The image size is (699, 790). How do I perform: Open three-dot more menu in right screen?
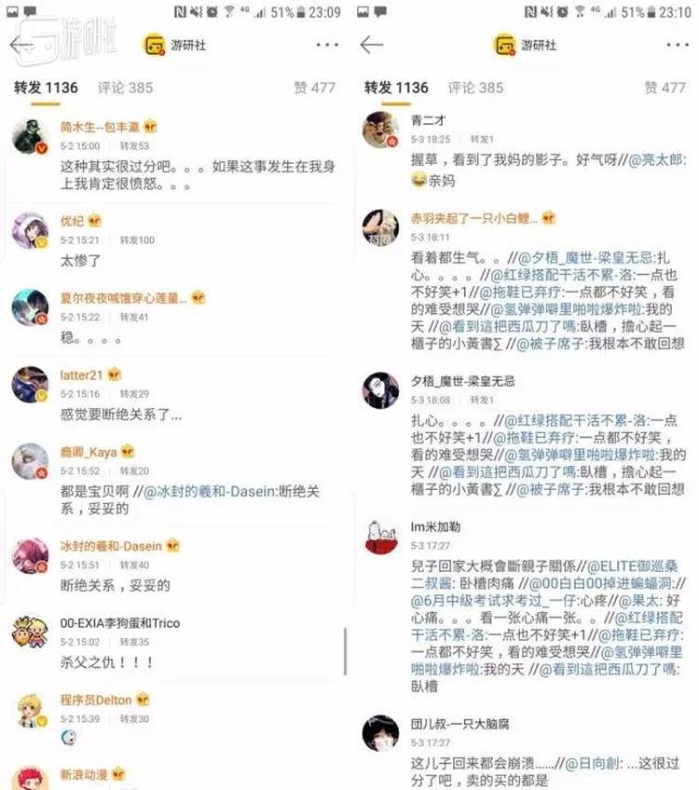677,45
